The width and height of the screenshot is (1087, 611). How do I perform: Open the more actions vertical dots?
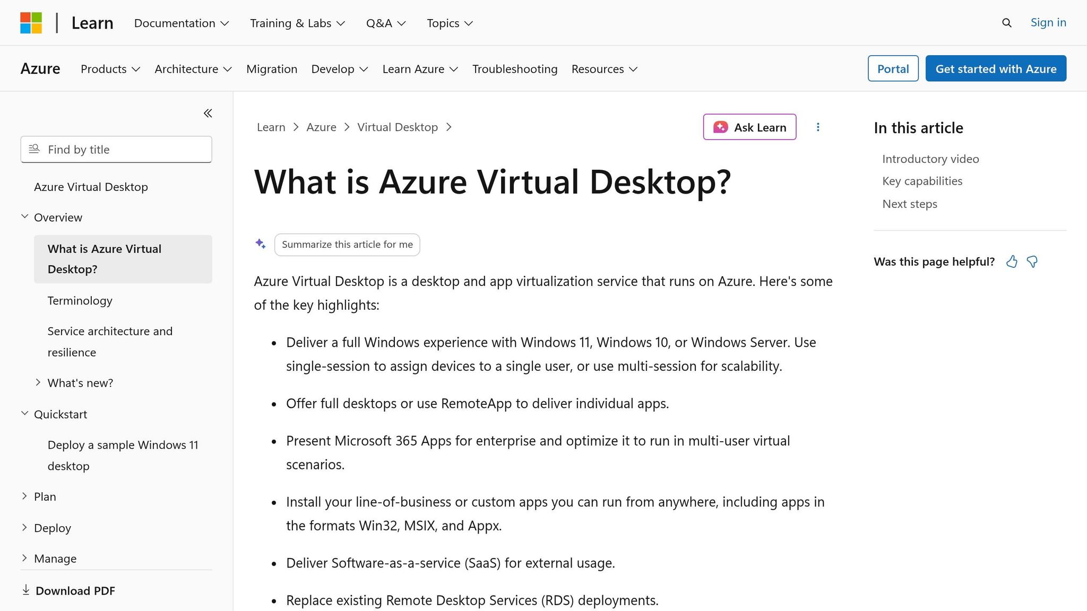point(818,127)
